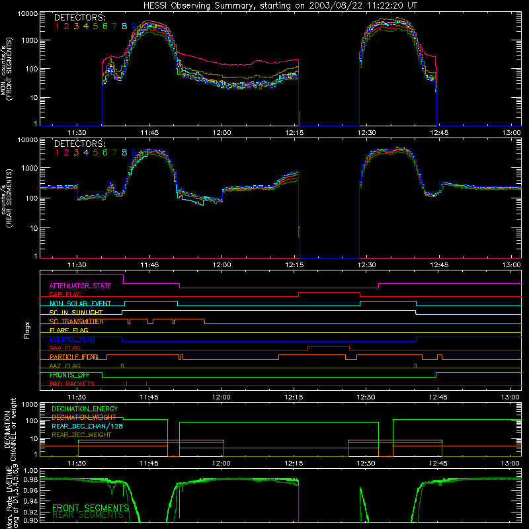Select blue detector 9 number in front segments legend
The width and height of the screenshot is (529, 529).
click(x=134, y=26)
